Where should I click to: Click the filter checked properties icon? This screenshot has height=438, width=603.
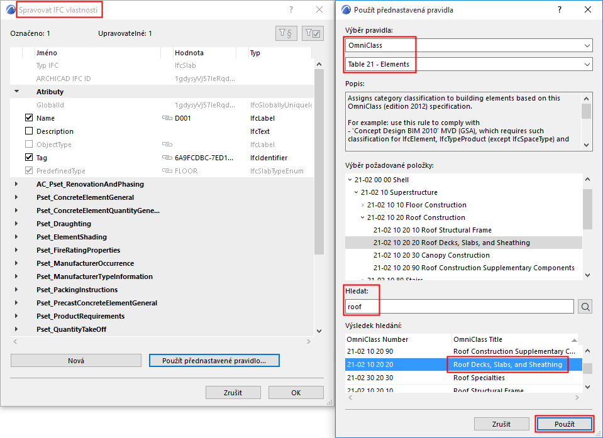[313, 33]
